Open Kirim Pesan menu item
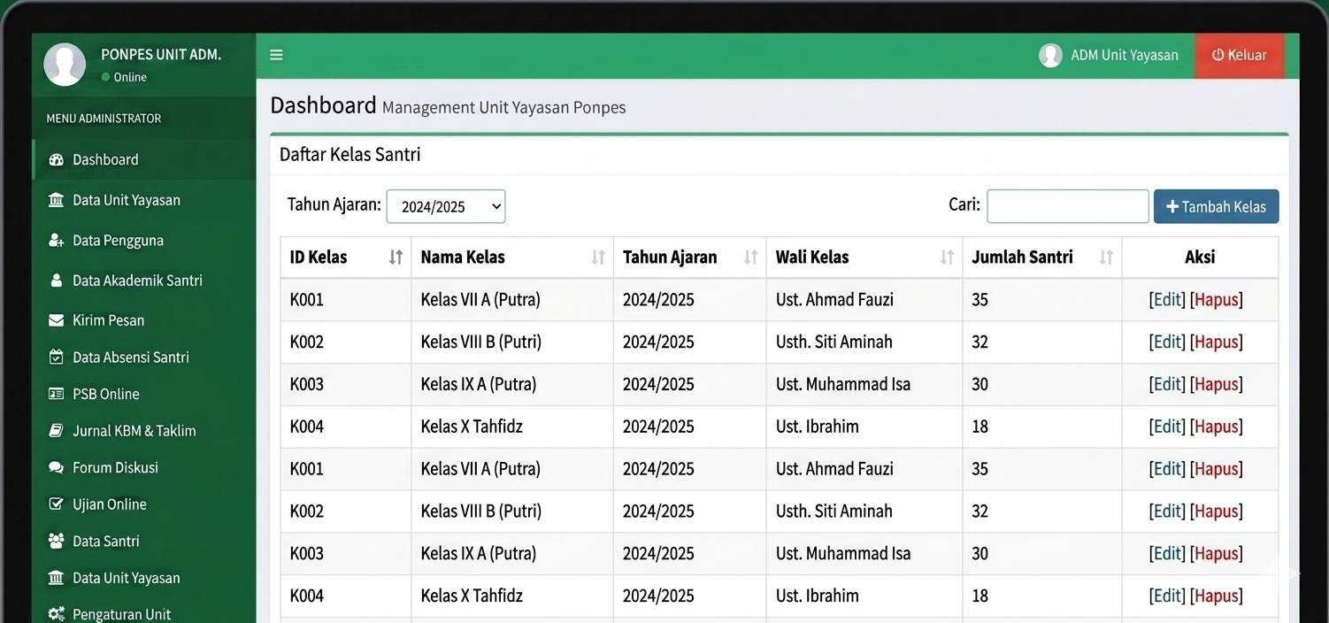 click(144, 320)
